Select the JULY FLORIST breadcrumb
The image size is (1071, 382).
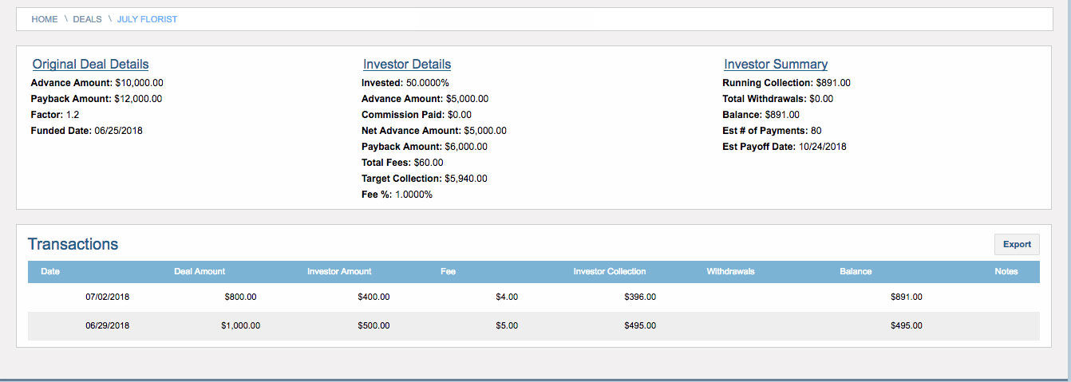coord(147,19)
